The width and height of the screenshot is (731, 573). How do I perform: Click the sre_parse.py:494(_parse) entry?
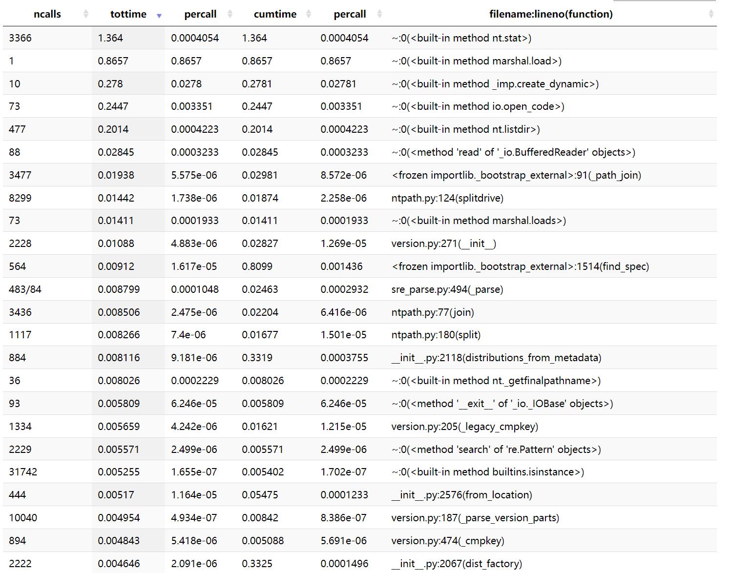(447, 289)
